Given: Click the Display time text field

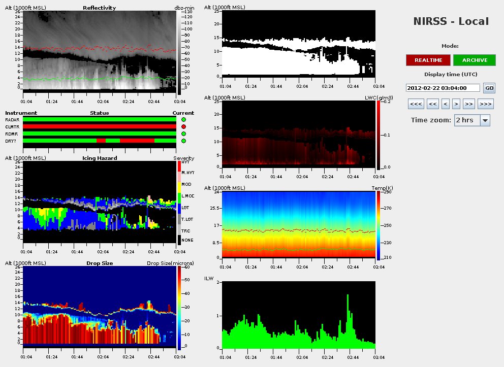Looking at the screenshot, I should click(x=443, y=88).
